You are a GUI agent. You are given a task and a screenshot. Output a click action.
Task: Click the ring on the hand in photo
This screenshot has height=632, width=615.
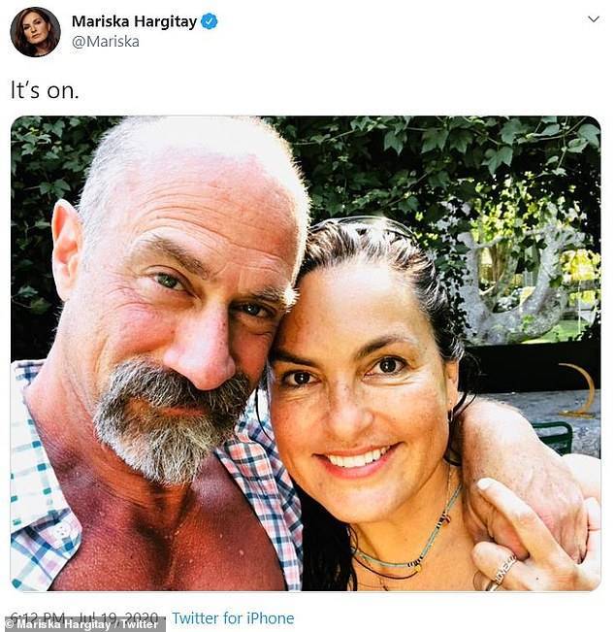504,570
